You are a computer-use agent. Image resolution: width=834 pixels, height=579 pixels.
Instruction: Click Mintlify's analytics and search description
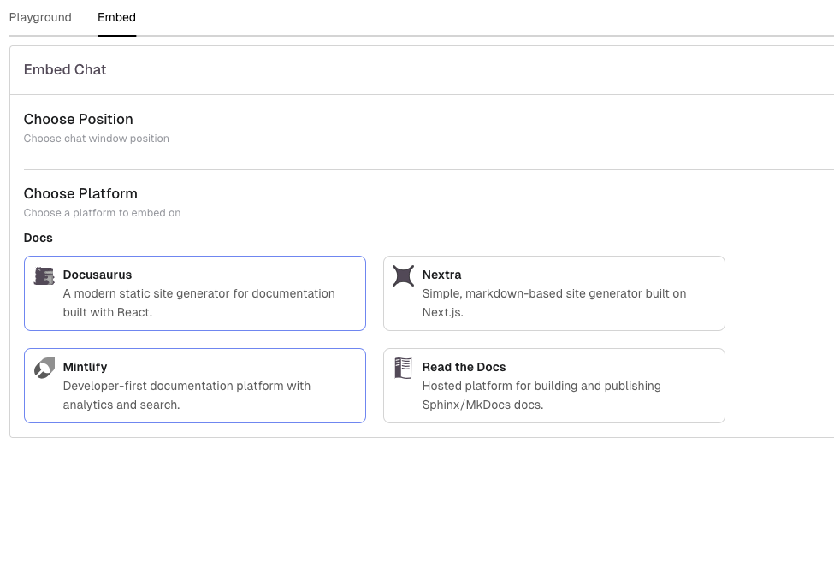[186, 395]
